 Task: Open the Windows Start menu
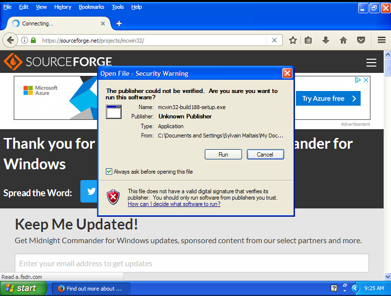[x=24, y=288]
